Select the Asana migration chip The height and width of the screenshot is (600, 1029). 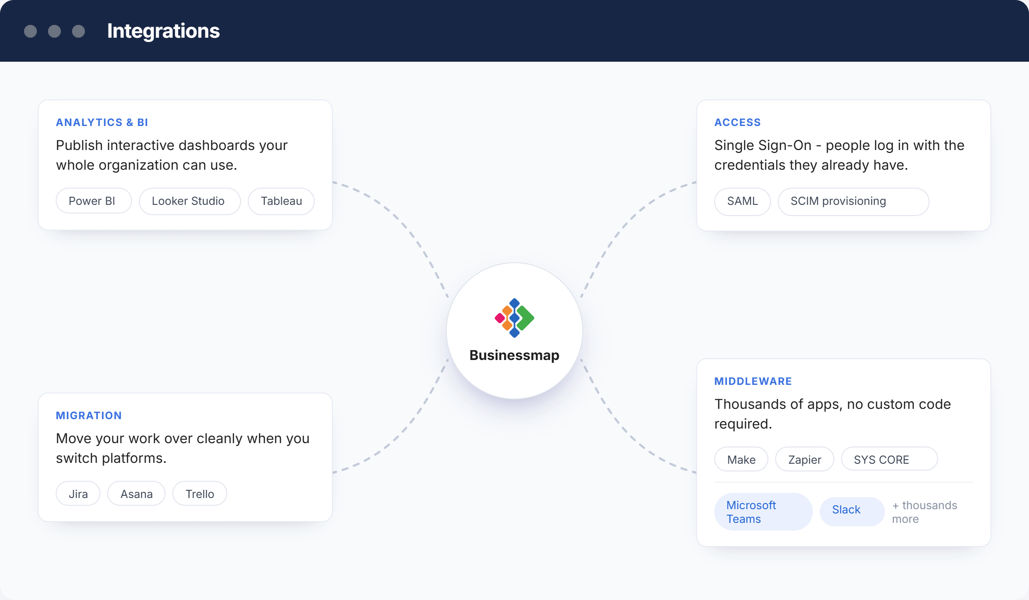coord(136,494)
